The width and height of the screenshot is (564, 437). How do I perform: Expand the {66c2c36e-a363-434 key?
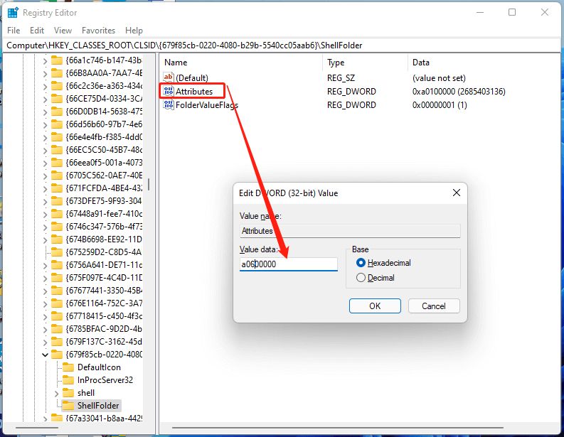tap(45, 87)
